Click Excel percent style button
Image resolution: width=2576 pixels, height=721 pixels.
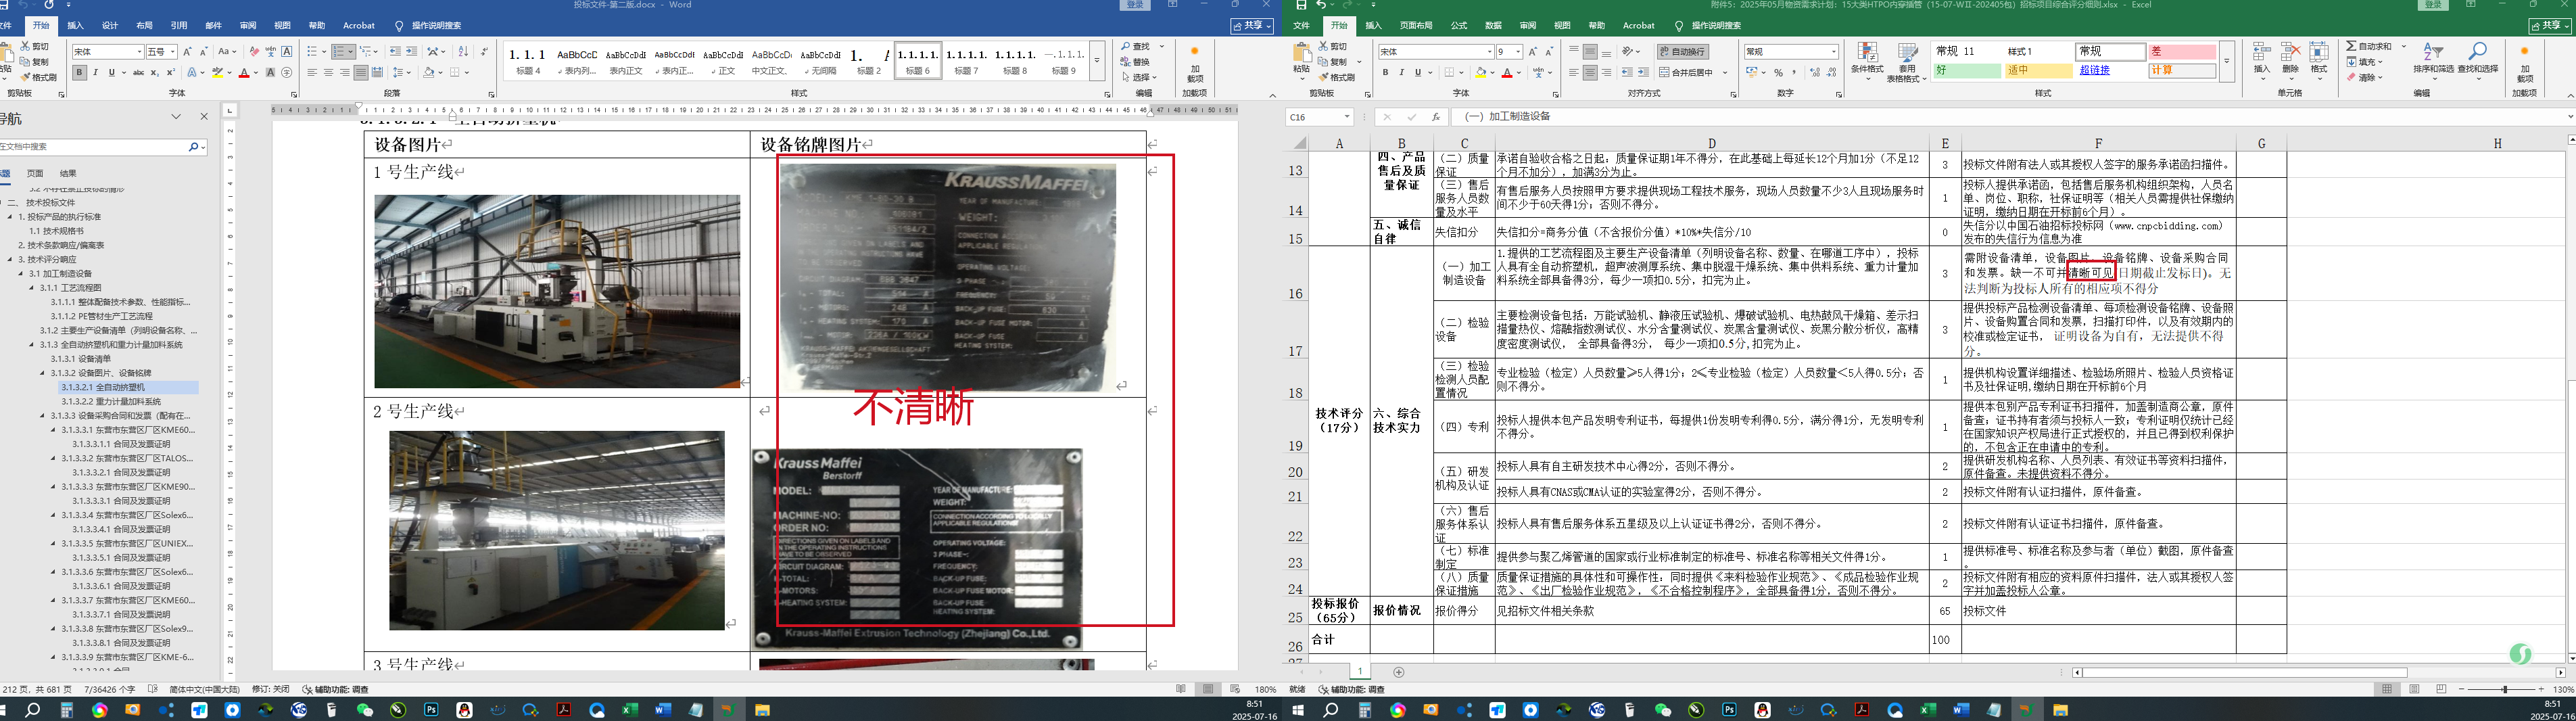[1778, 72]
